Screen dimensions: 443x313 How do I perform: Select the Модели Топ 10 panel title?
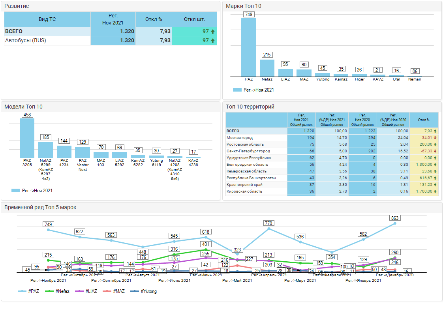(x=23, y=107)
